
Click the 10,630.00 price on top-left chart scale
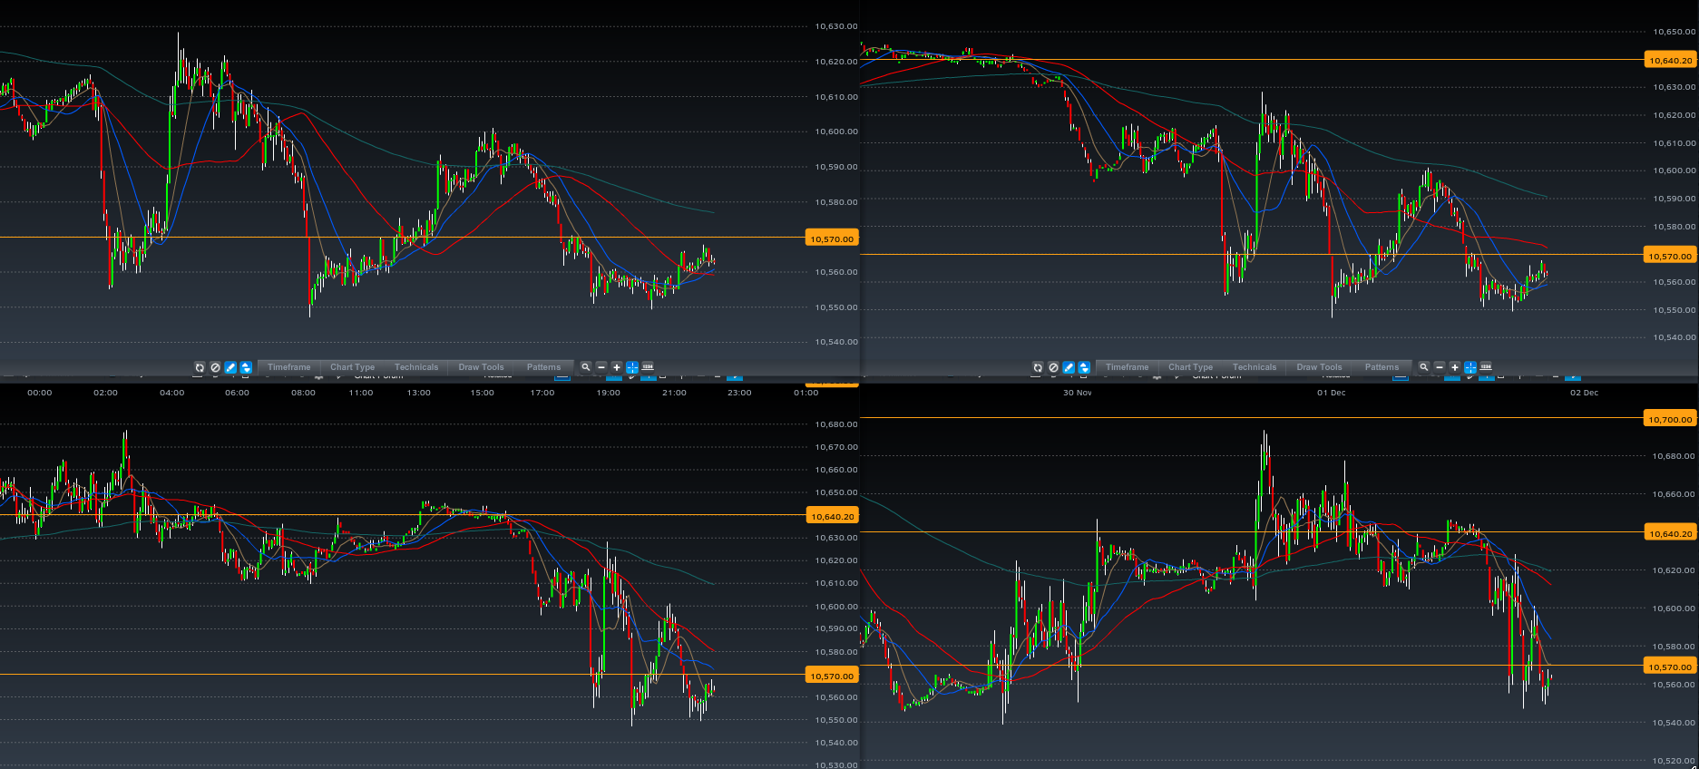836,26
